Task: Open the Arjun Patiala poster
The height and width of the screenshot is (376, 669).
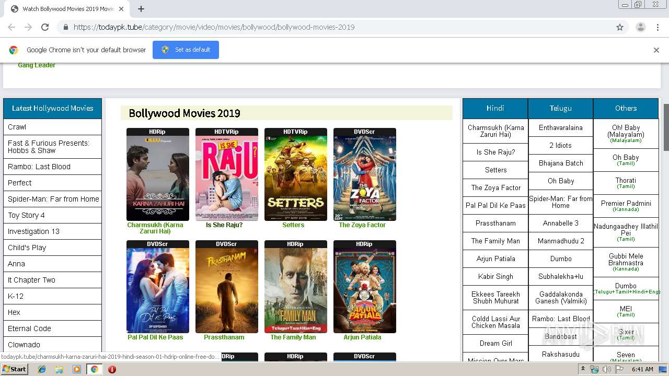Action: 365,290
